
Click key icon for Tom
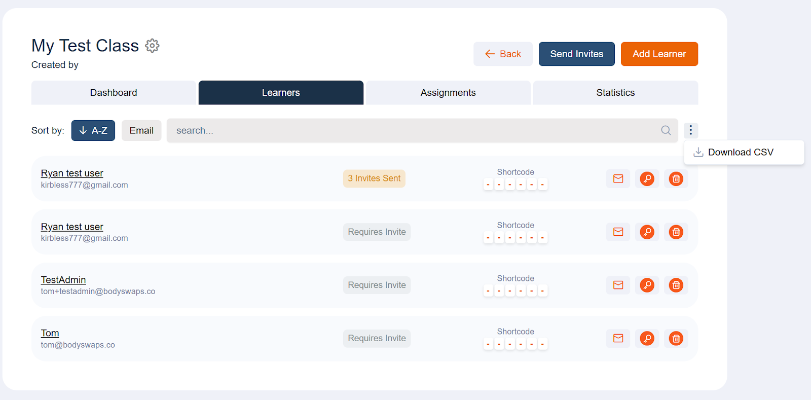pos(647,338)
